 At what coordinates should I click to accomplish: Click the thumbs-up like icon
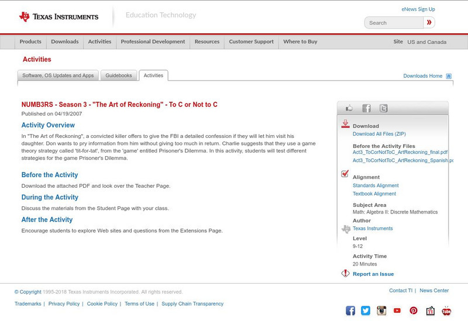pos(349,108)
